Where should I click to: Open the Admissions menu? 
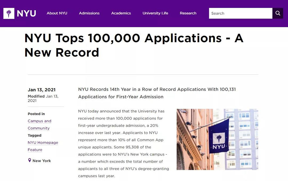89,13
